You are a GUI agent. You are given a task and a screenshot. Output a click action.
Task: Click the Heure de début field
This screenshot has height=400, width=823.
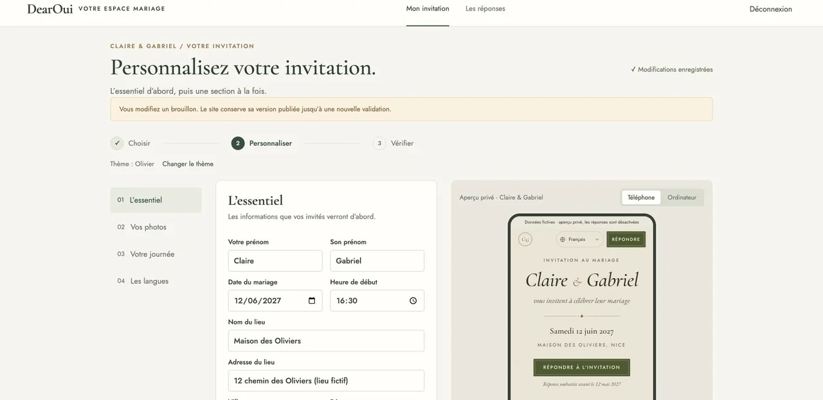tap(377, 300)
